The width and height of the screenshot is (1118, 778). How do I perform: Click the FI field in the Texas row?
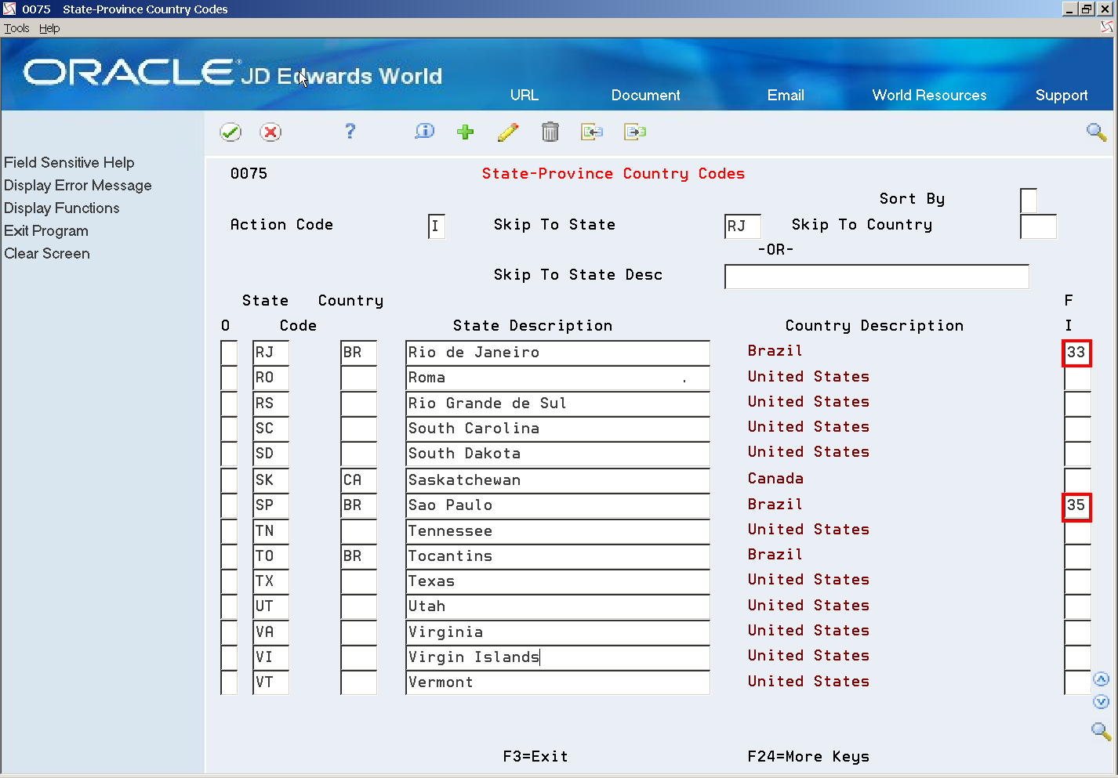coord(1077,581)
